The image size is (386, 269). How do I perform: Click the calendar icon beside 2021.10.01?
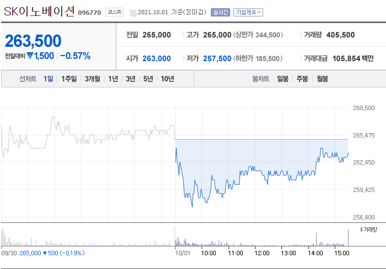(133, 13)
